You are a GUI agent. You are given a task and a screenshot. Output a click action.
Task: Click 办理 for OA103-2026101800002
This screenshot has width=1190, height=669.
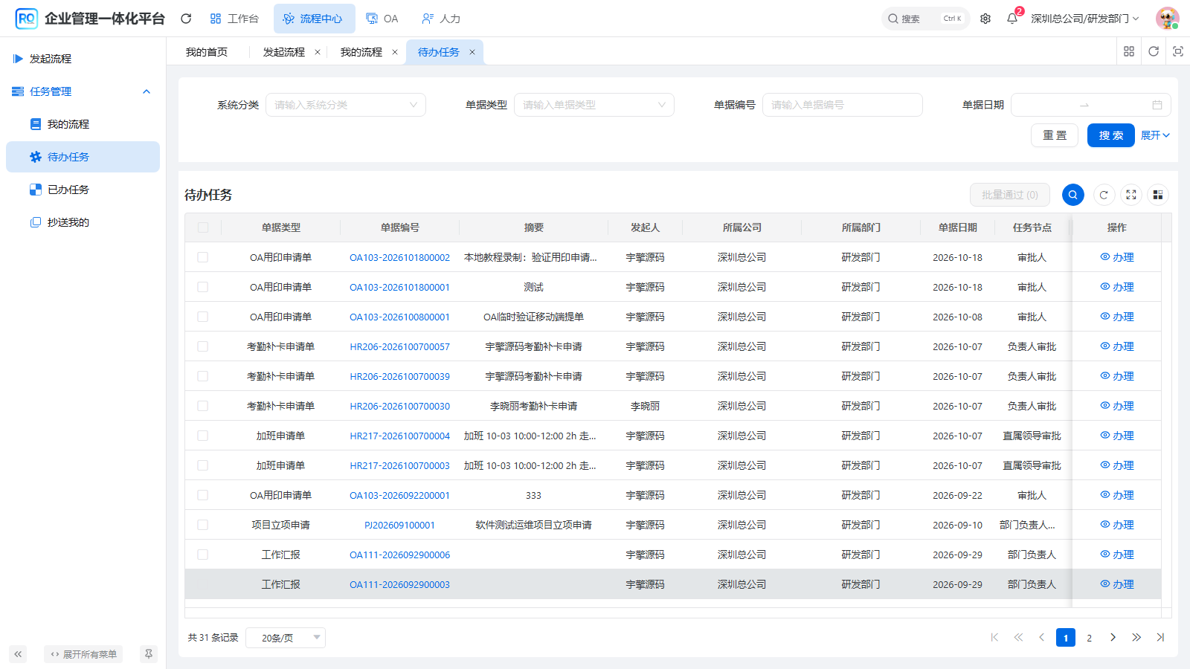click(1117, 257)
